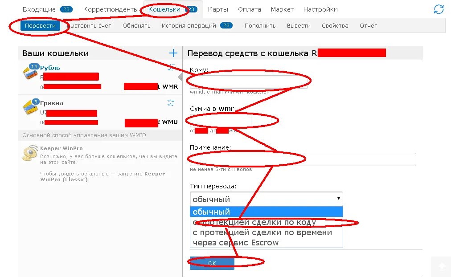
Task: Select the обычный transfer type option
Action: (x=266, y=212)
